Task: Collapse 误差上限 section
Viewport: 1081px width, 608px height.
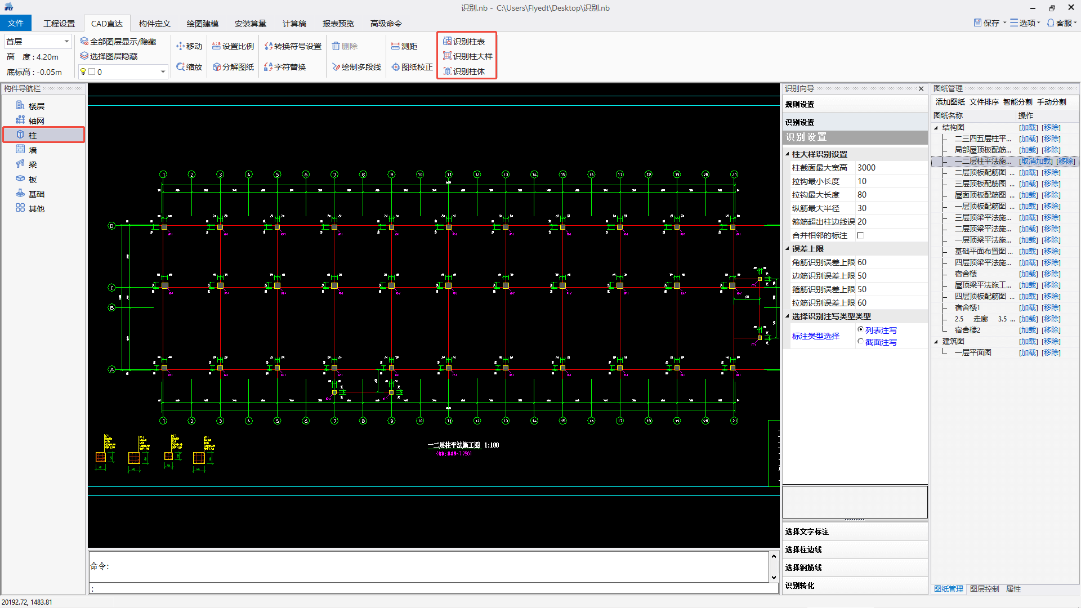Action: tap(788, 249)
